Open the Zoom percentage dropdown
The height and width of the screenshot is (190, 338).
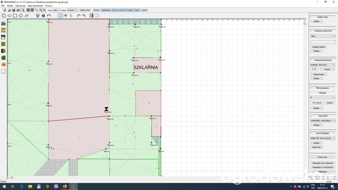point(57,10)
